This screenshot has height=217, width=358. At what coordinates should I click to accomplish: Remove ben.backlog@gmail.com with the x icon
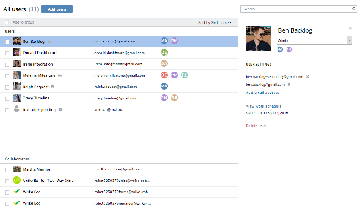(x=289, y=84)
